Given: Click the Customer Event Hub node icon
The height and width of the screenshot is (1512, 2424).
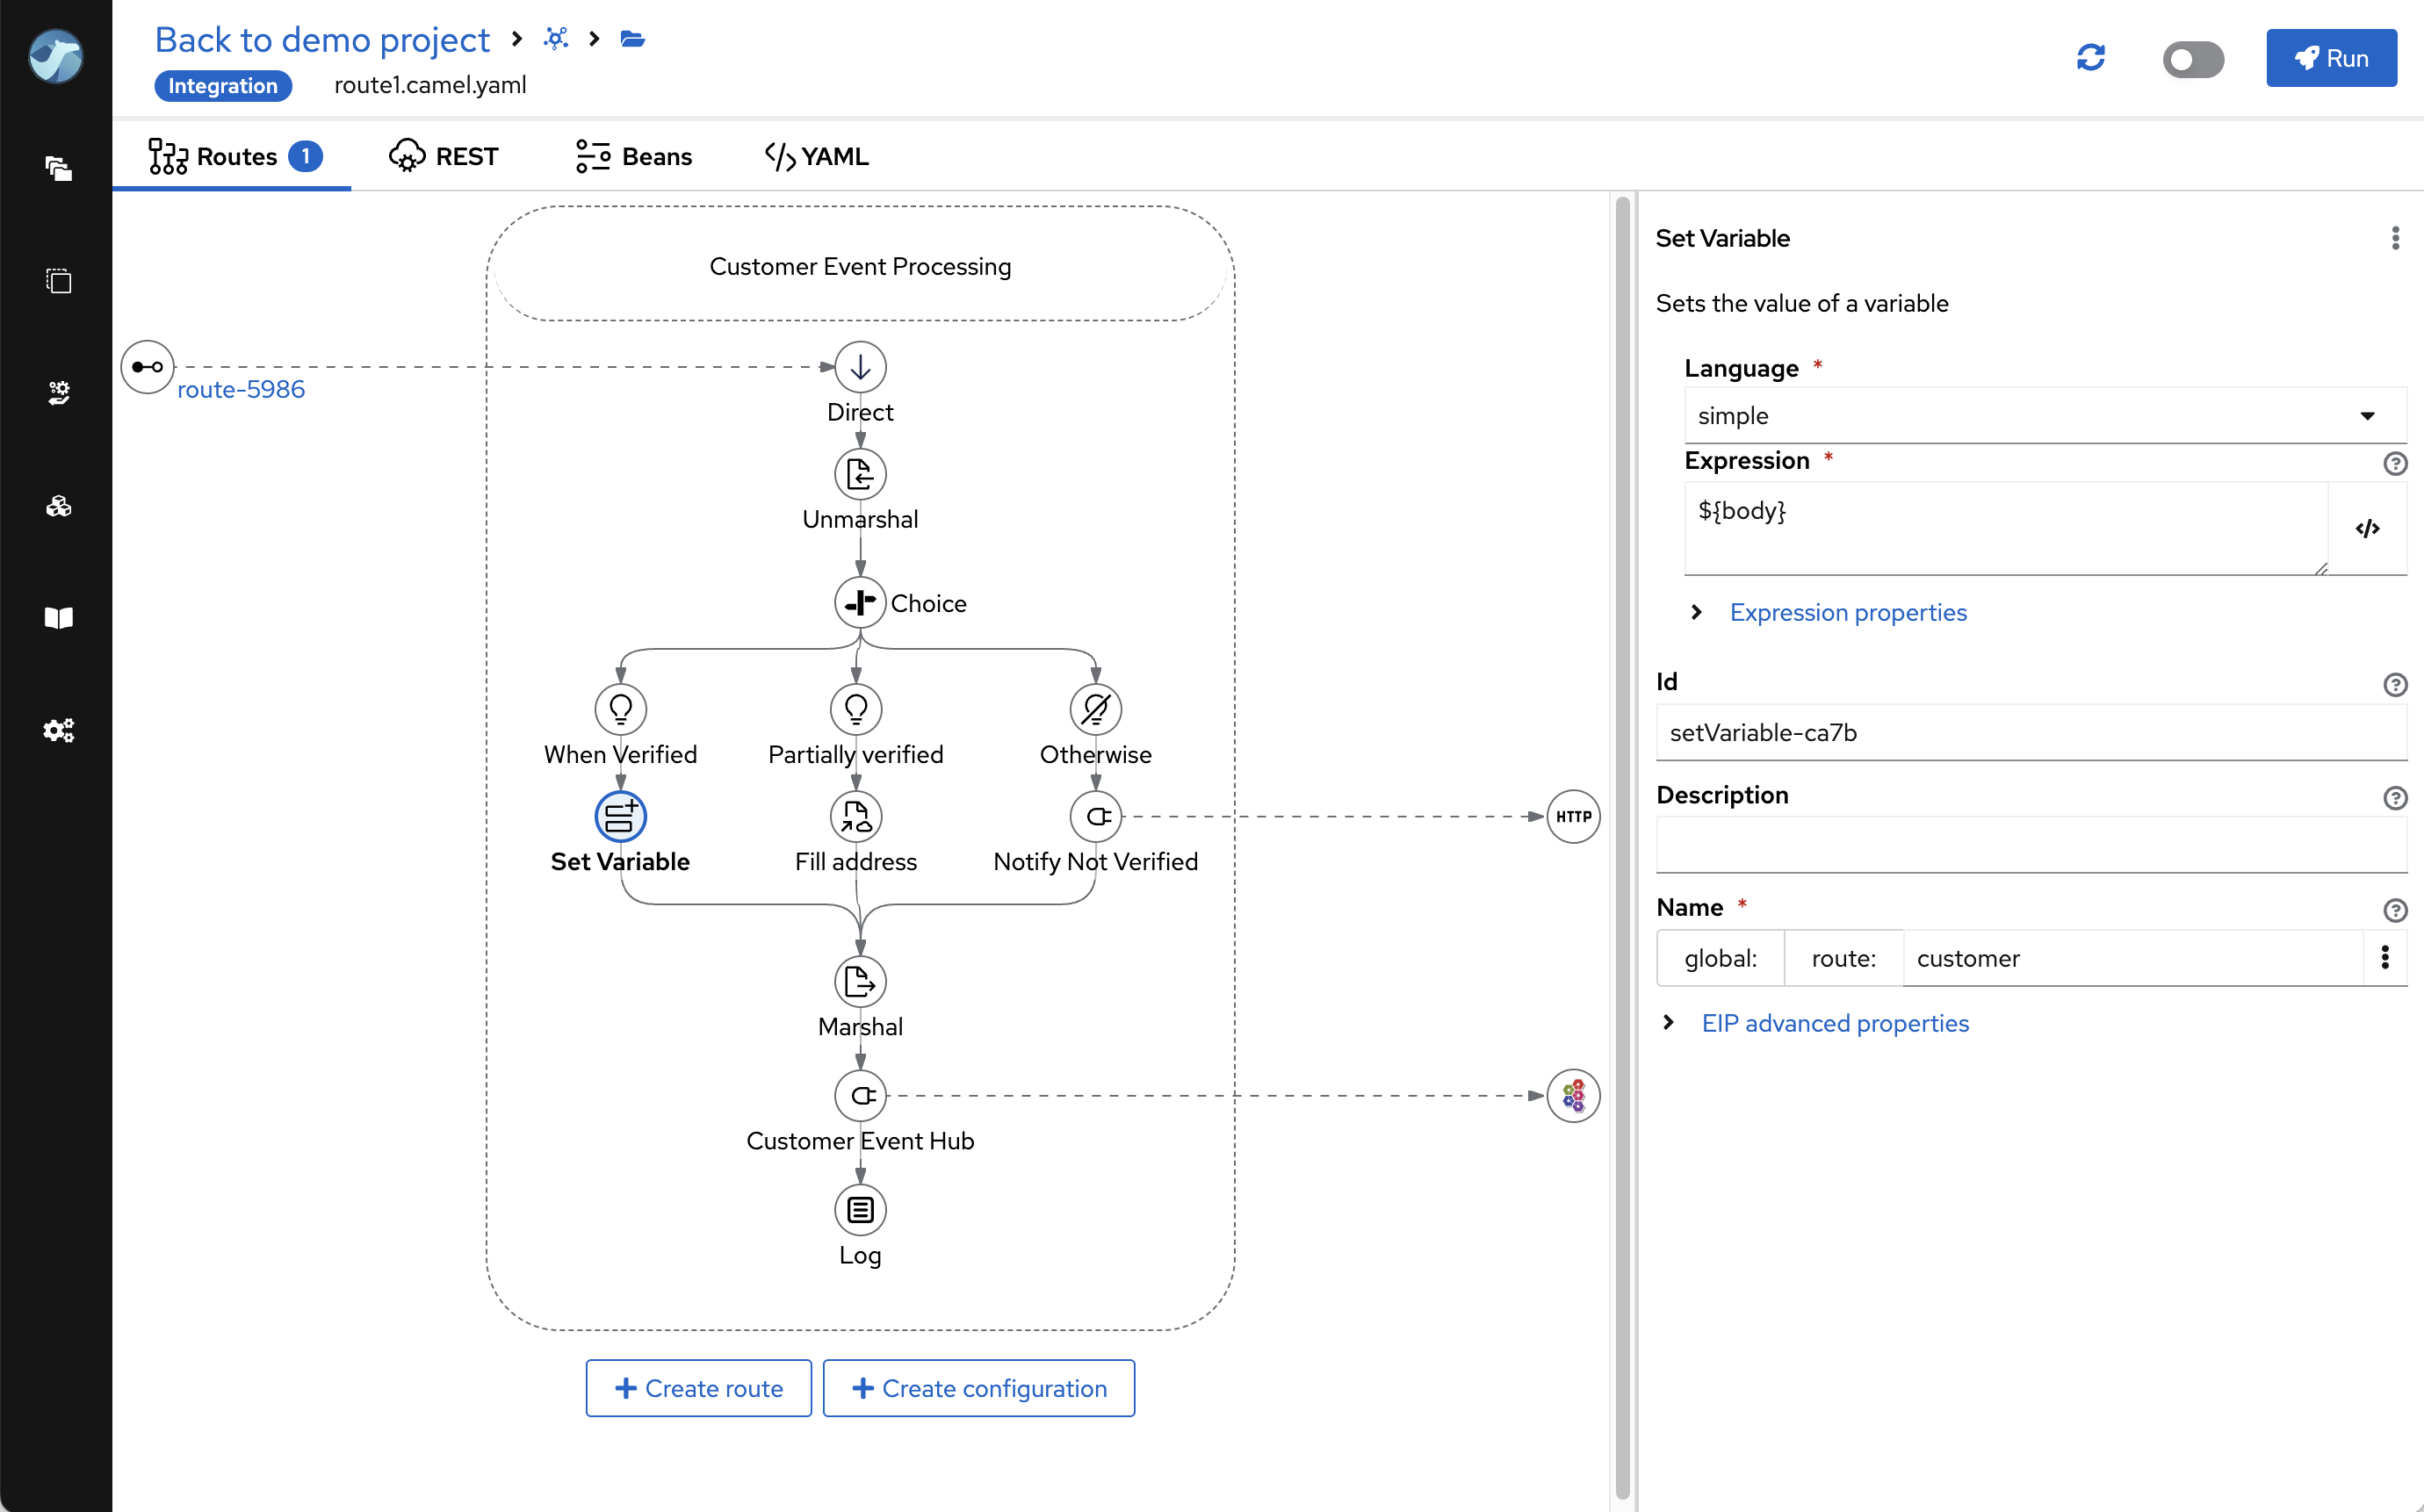Looking at the screenshot, I should [x=859, y=1096].
